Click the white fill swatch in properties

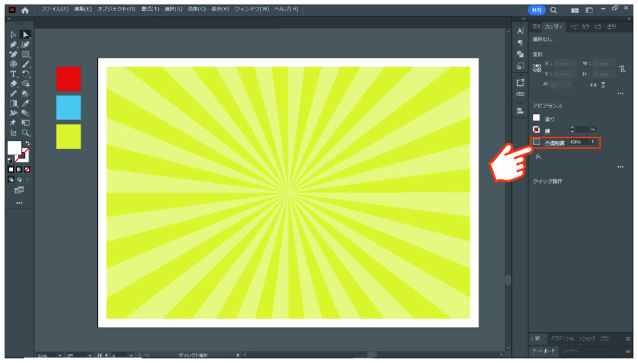click(536, 118)
